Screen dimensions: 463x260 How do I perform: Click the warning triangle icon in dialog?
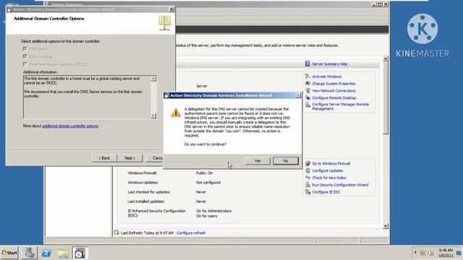pyautogui.click(x=176, y=113)
